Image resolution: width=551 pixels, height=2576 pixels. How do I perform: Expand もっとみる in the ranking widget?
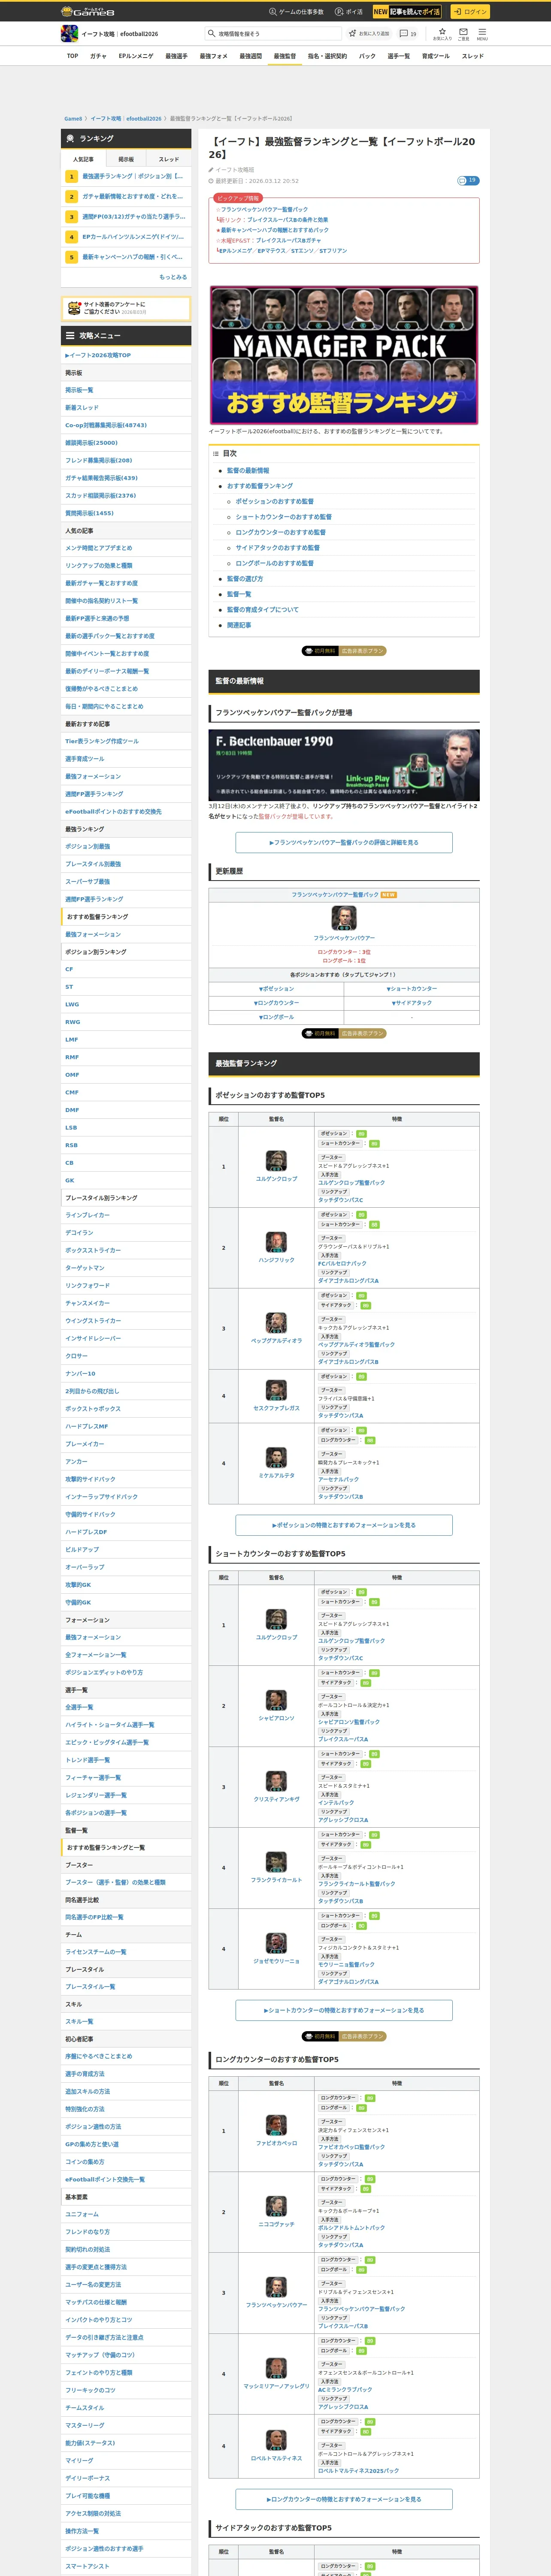point(173,277)
